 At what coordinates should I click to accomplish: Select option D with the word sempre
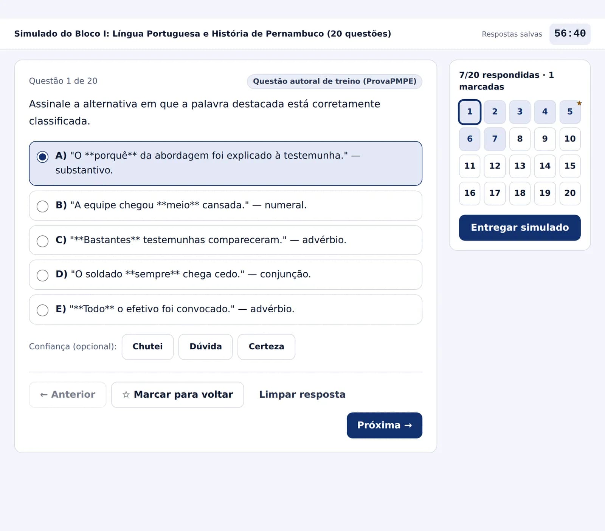click(x=225, y=275)
